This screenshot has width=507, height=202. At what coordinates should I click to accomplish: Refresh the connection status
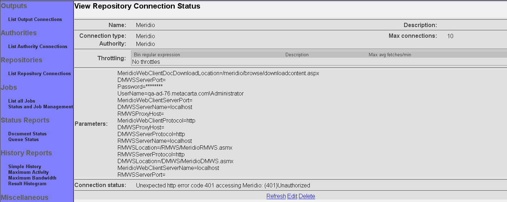[276, 196]
